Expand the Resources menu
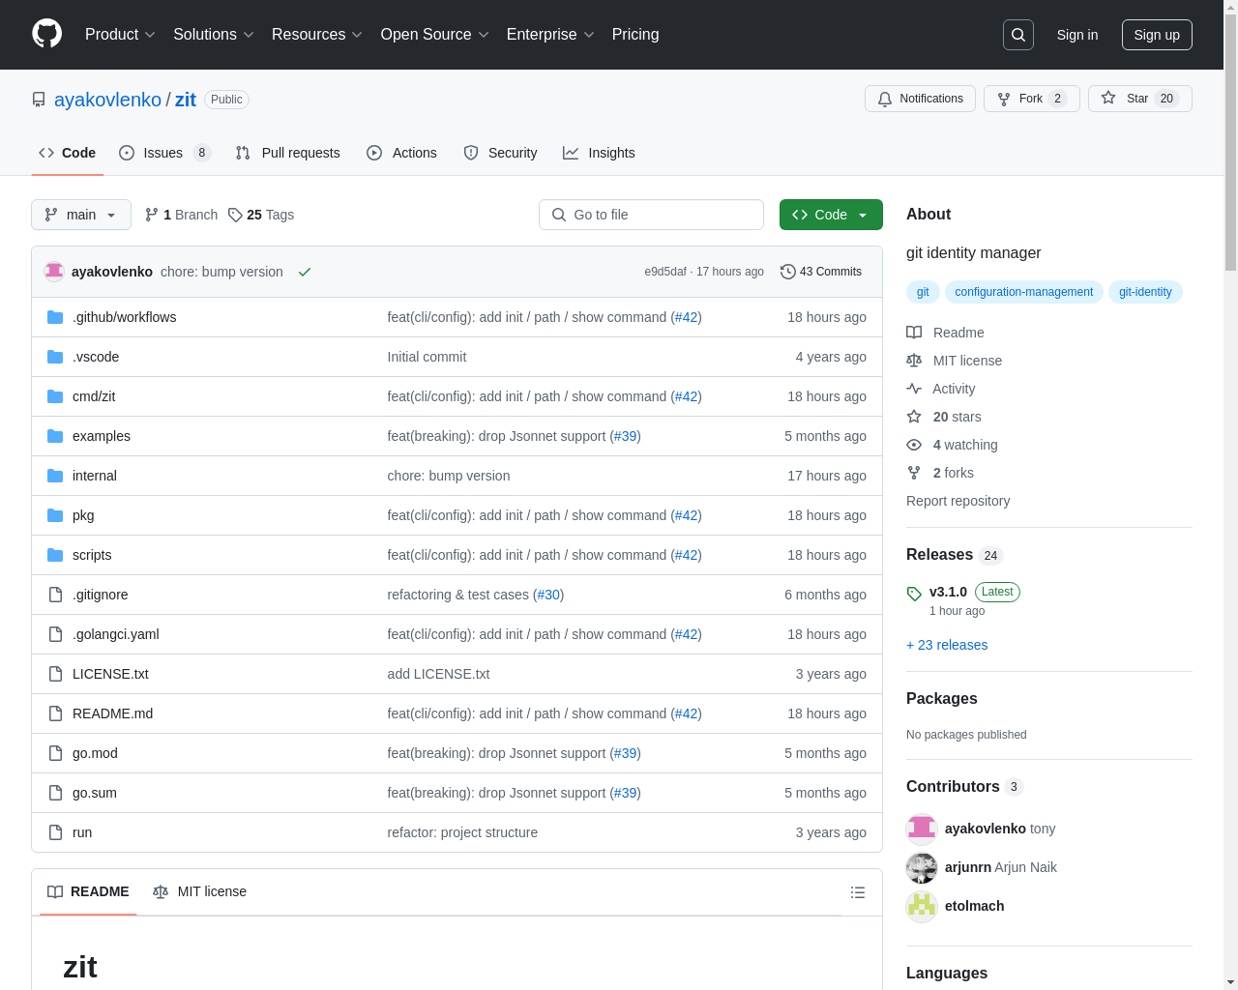 click(x=317, y=35)
